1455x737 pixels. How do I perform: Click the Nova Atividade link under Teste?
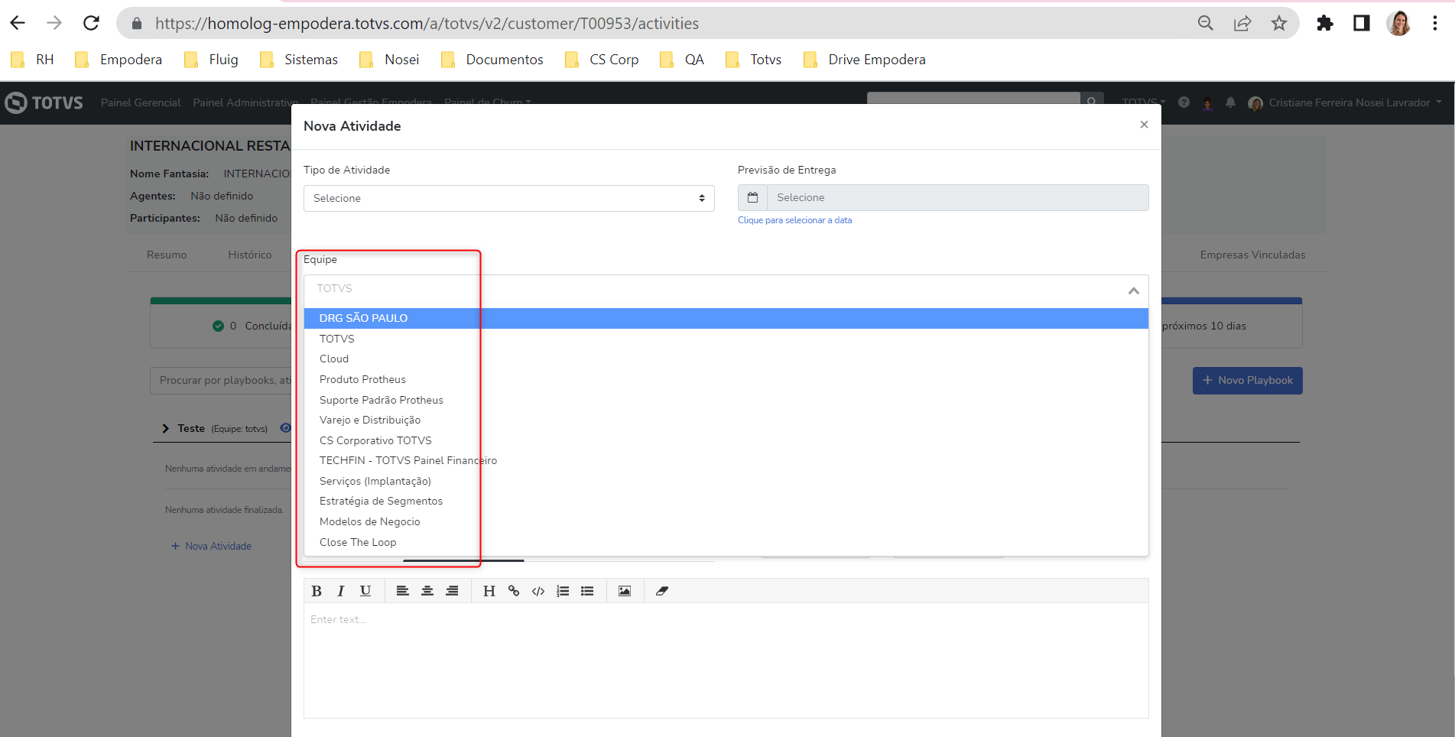tap(212, 546)
